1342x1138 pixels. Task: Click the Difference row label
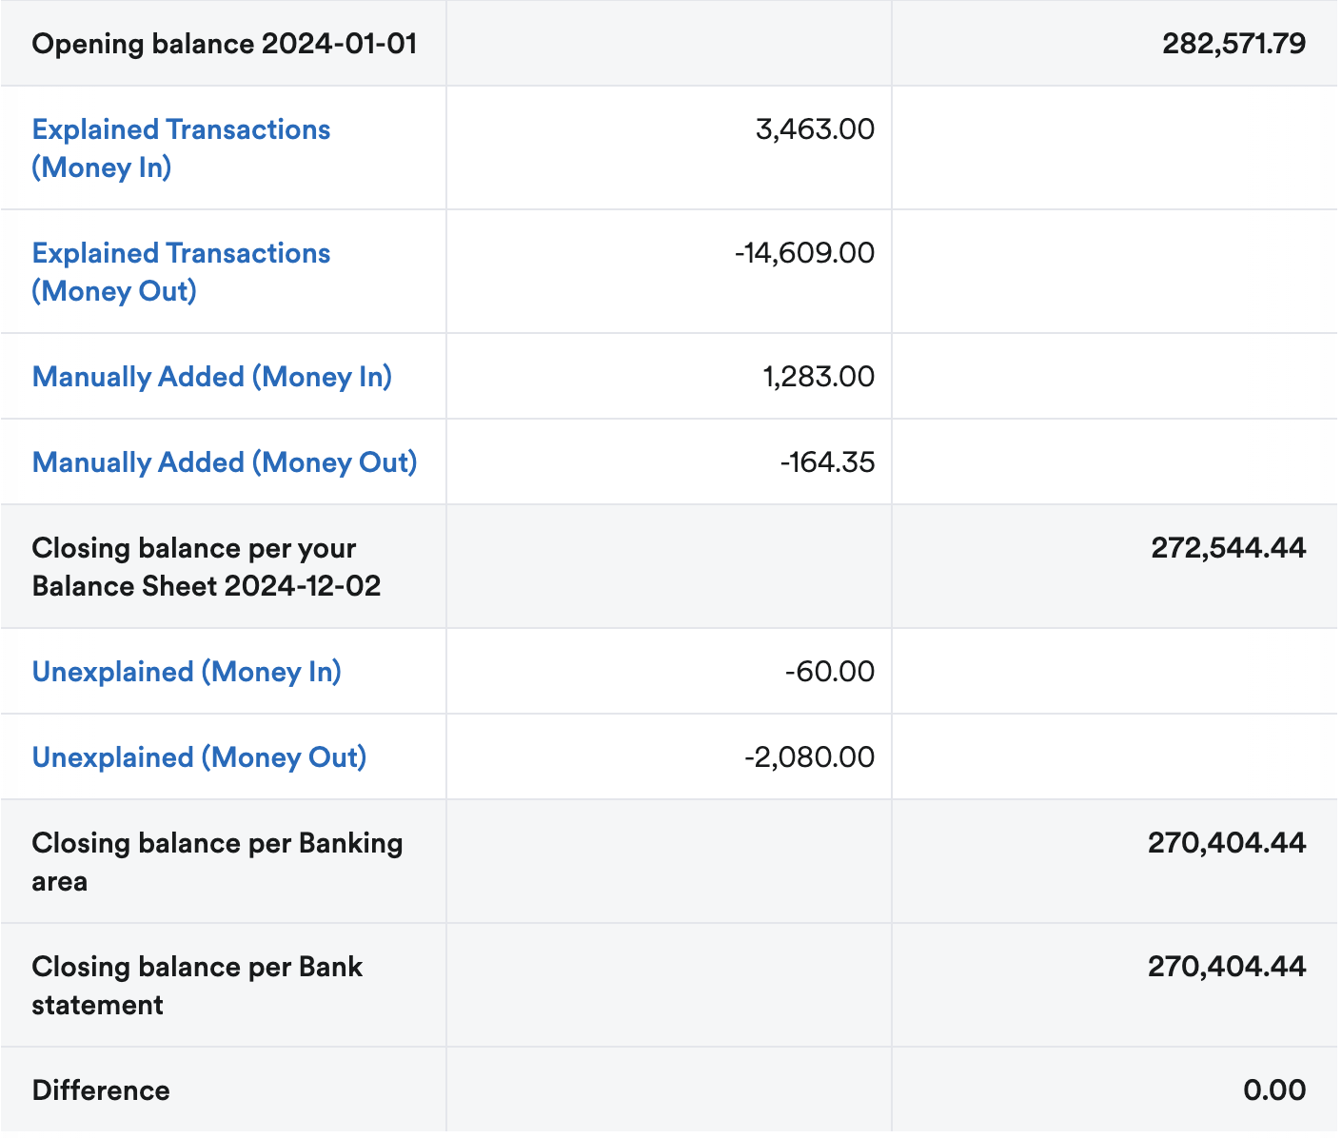[x=101, y=1090]
